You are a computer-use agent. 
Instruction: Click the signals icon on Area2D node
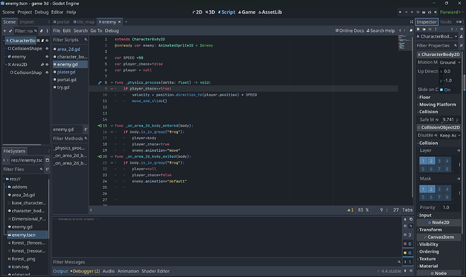(43, 64)
